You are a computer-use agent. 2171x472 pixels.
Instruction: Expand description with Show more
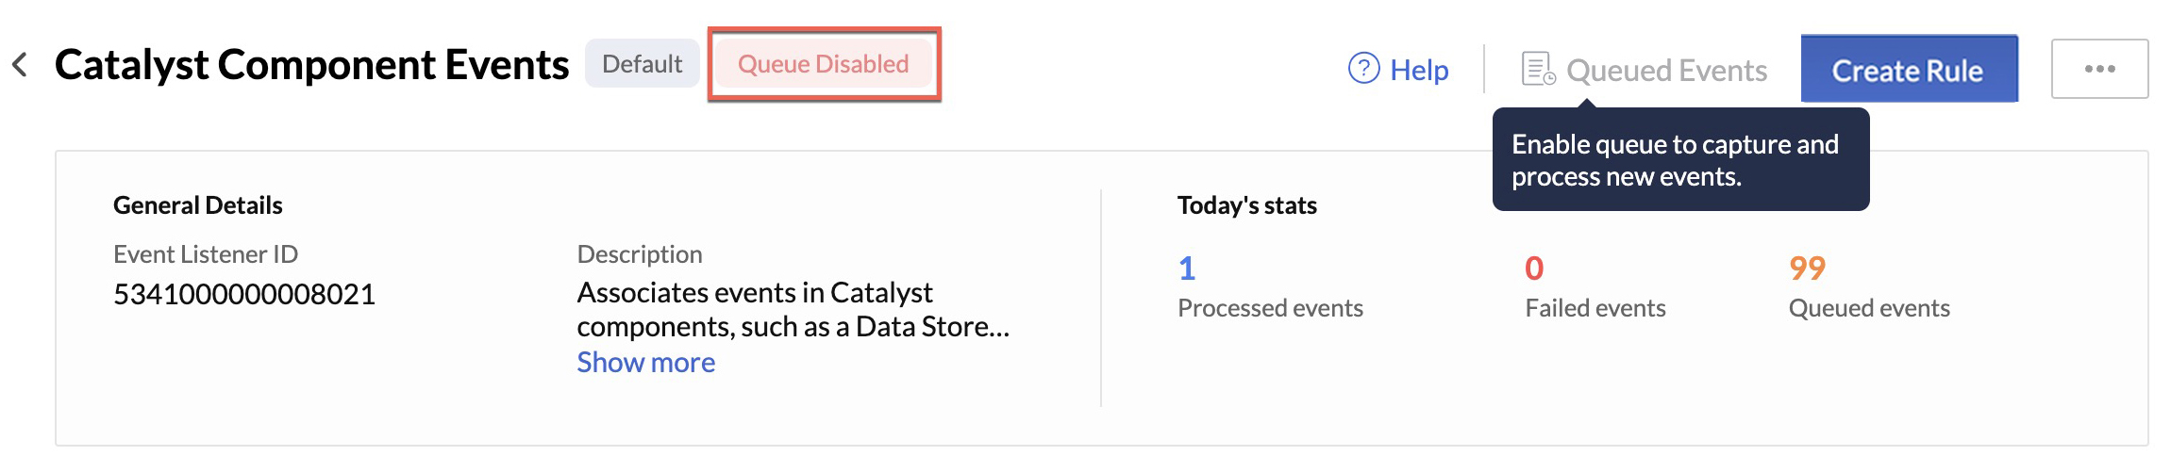[645, 363]
